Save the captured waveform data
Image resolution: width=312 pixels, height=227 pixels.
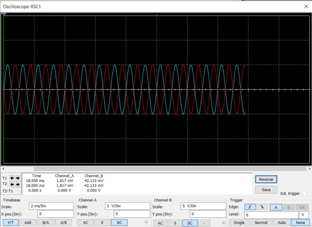(266, 189)
